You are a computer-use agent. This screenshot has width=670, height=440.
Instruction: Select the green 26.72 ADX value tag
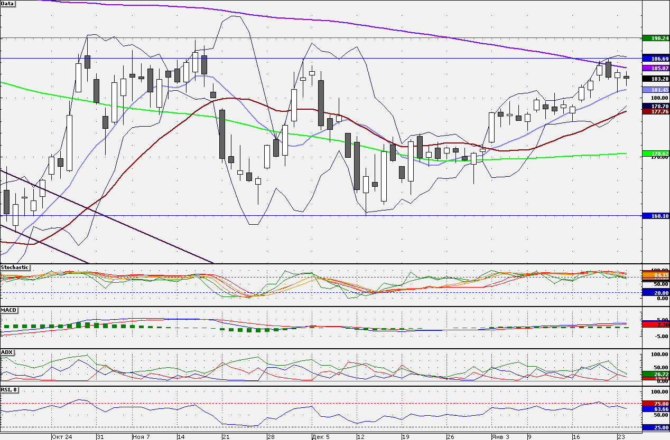656,374
